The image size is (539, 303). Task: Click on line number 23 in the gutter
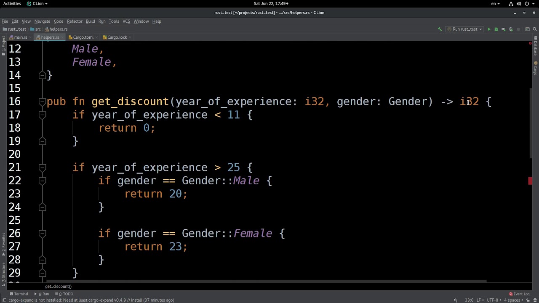[14, 194]
